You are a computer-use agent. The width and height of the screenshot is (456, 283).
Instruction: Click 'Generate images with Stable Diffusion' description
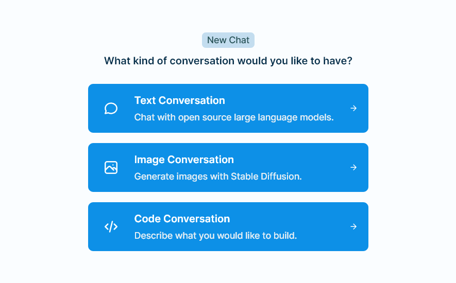point(217,176)
